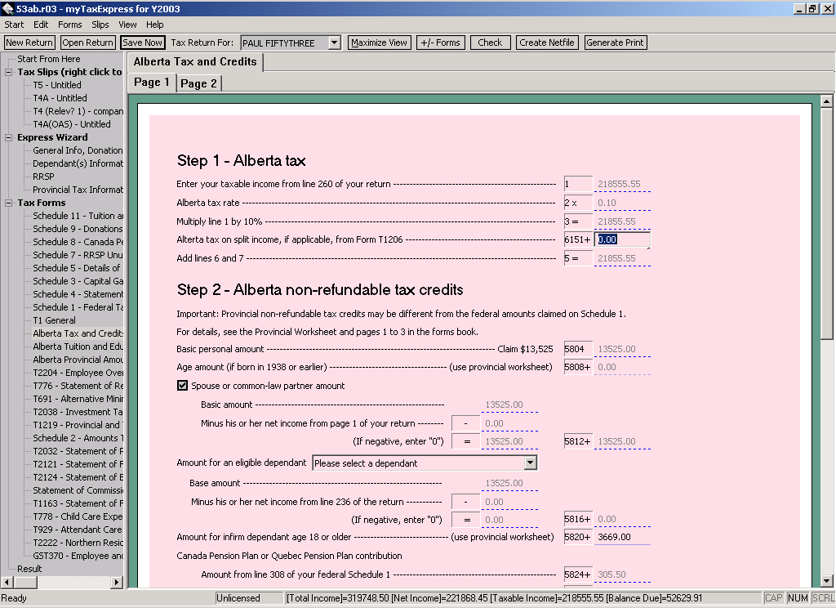
Task: Open the Slips menu
Action: pos(100,25)
